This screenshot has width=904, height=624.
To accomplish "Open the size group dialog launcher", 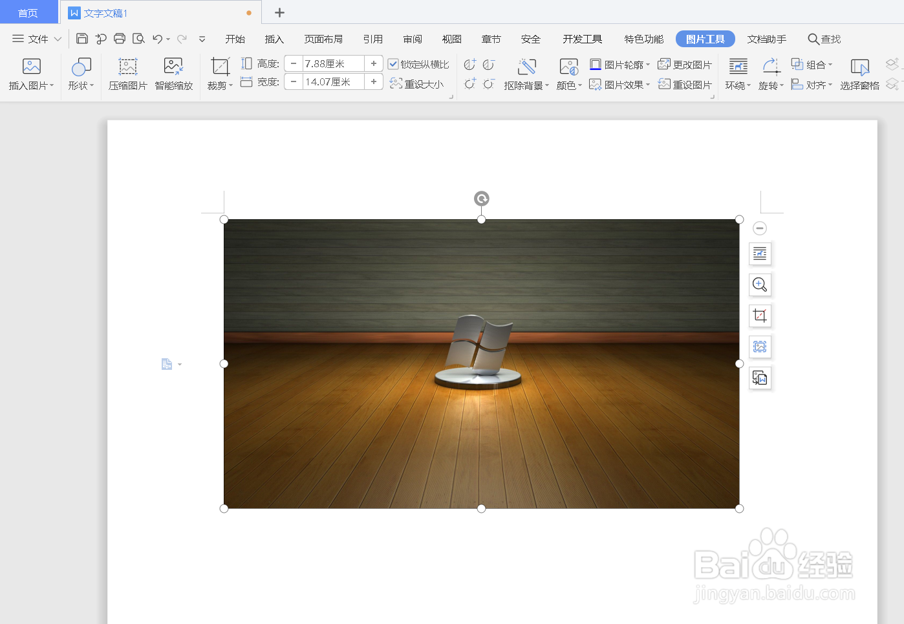I will pos(451,96).
